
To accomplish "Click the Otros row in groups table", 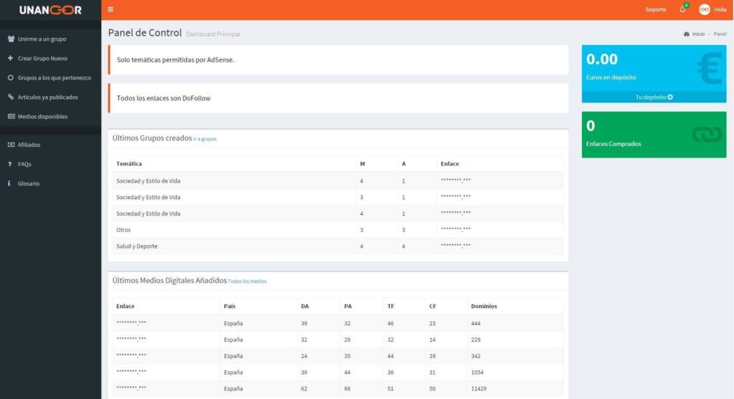I will click(x=338, y=230).
